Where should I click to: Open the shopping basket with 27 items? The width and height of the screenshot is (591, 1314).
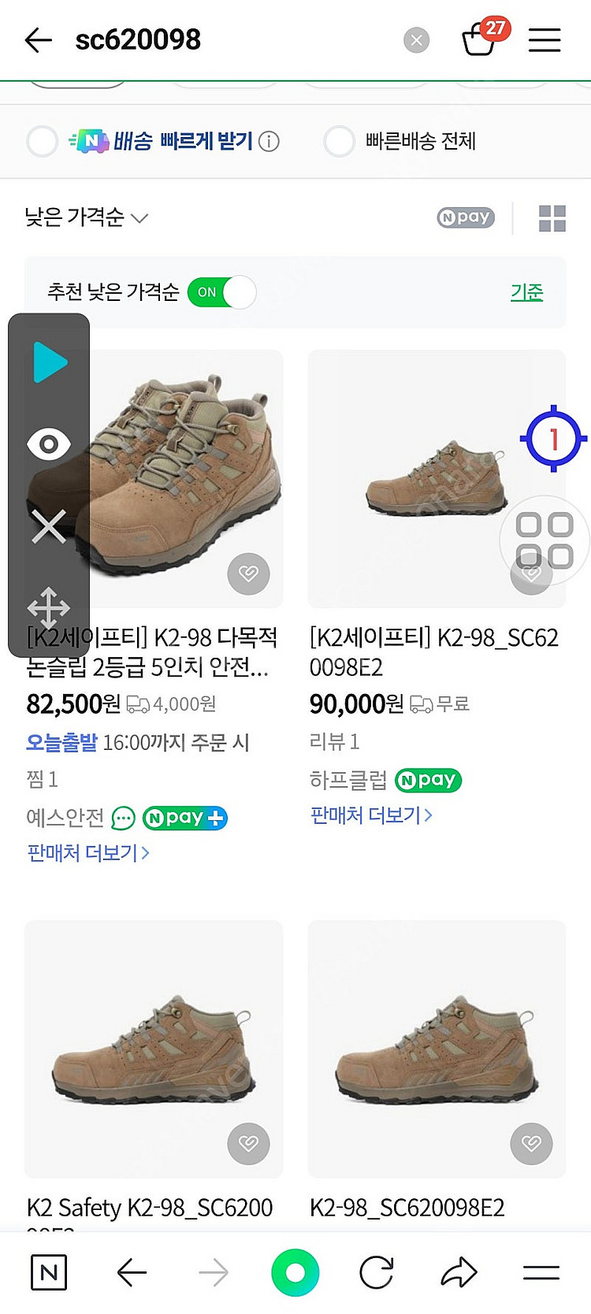coord(480,39)
